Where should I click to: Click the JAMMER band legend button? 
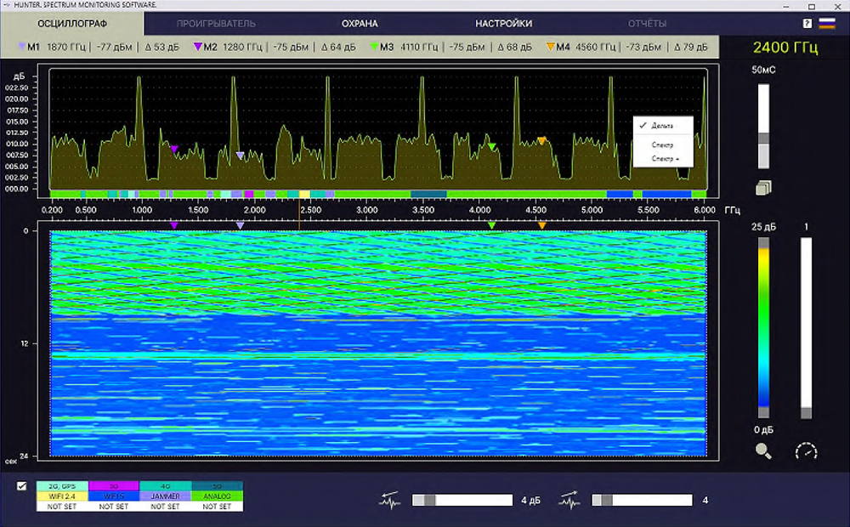tap(165, 496)
